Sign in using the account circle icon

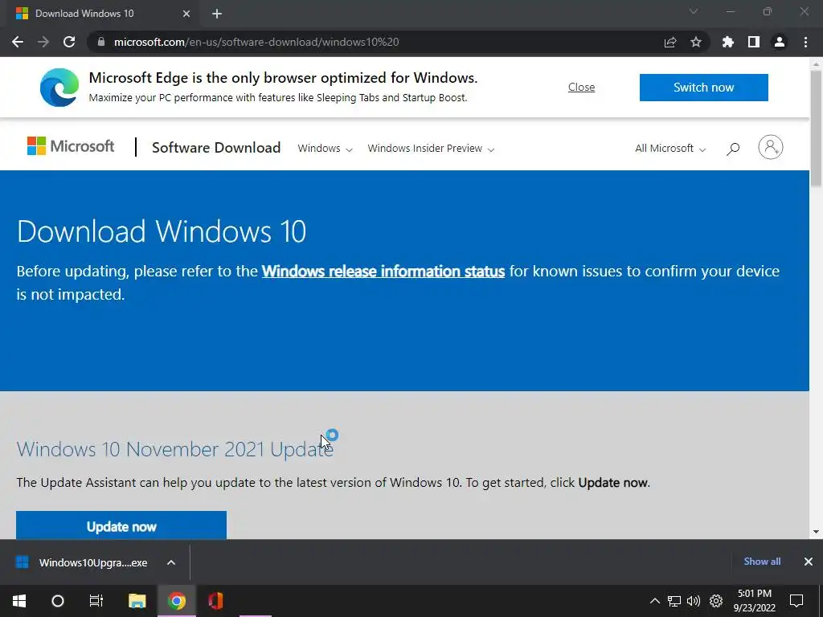771,148
